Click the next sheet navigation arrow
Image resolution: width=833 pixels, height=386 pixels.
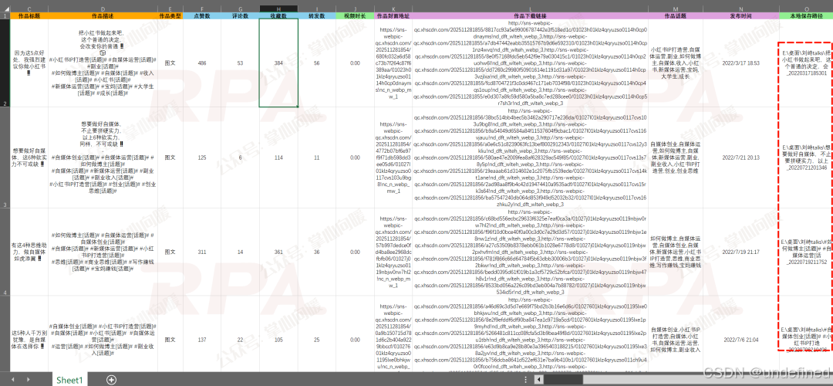[29, 380]
